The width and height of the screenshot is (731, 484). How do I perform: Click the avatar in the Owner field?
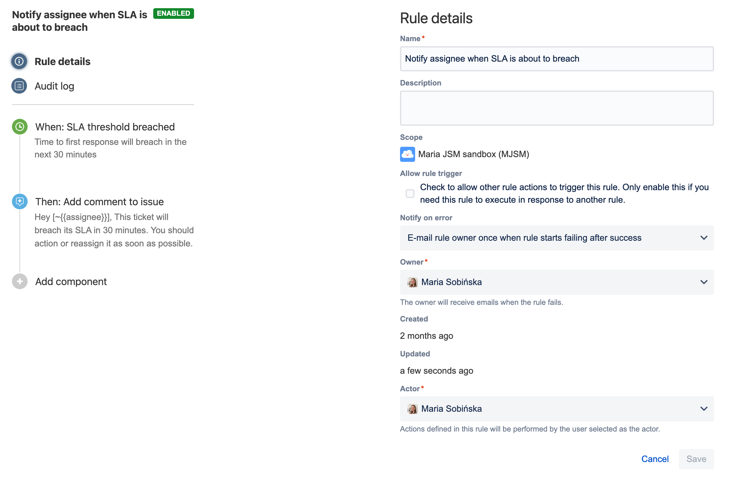coord(412,282)
